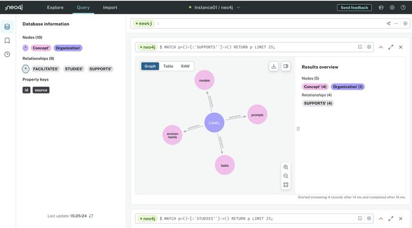
Task: Select the CAMEL node in the graph
Action: coord(214,123)
